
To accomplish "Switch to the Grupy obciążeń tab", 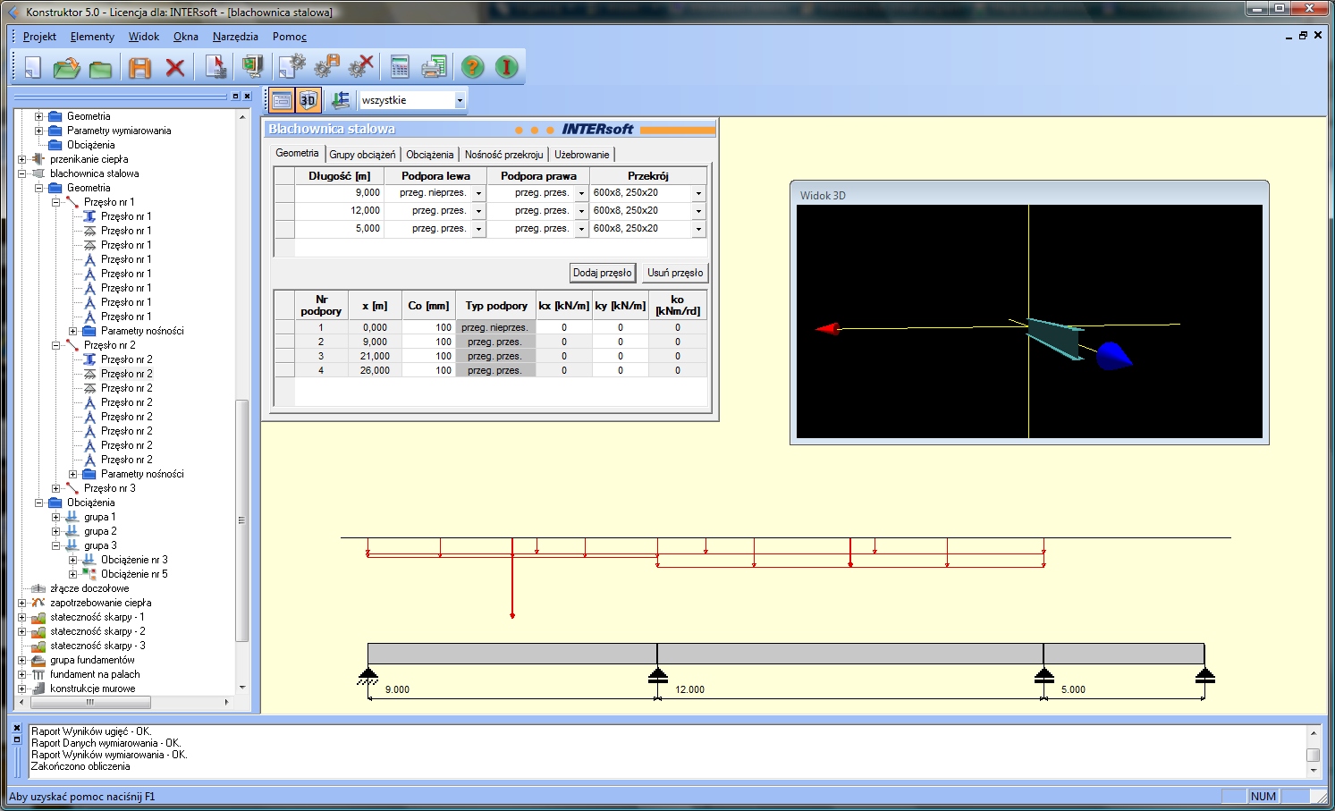I will click(362, 155).
